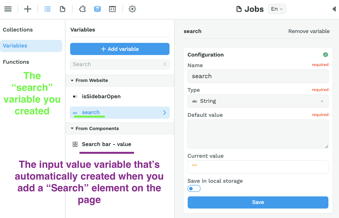Click the Add variable button

tap(120, 49)
